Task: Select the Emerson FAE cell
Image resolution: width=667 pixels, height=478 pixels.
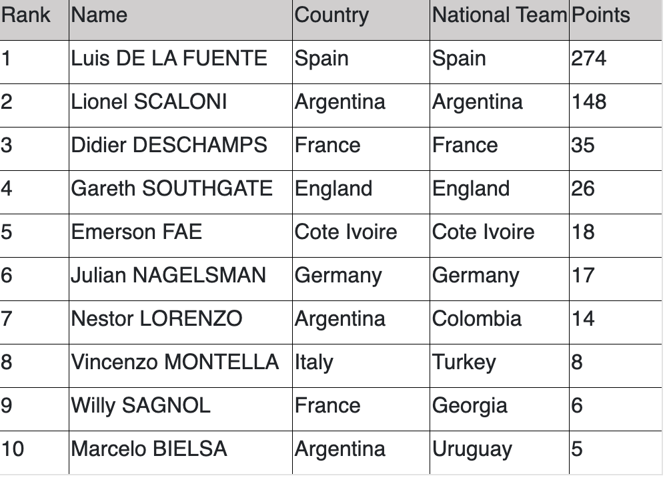Action: click(x=181, y=236)
